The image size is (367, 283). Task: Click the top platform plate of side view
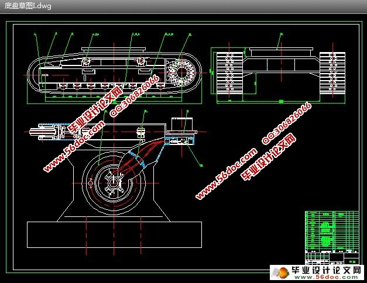[x=114, y=49]
